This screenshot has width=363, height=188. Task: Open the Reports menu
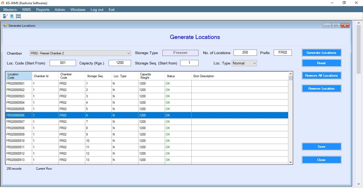(43, 10)
